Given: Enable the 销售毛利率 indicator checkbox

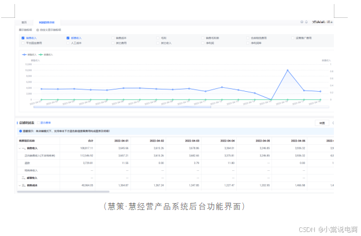Looking at the screenshot, I should click(203, 38).
